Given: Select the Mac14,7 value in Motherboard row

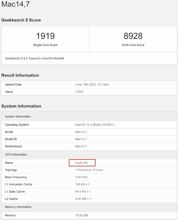Looking at the screenshot, I should tap(81, 146).
